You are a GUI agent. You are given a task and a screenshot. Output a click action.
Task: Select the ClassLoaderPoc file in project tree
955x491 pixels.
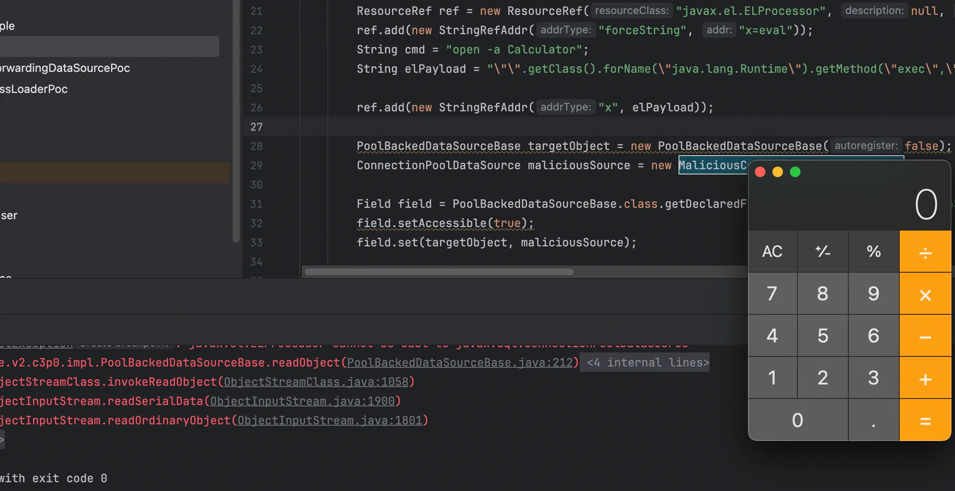(34, 89)
